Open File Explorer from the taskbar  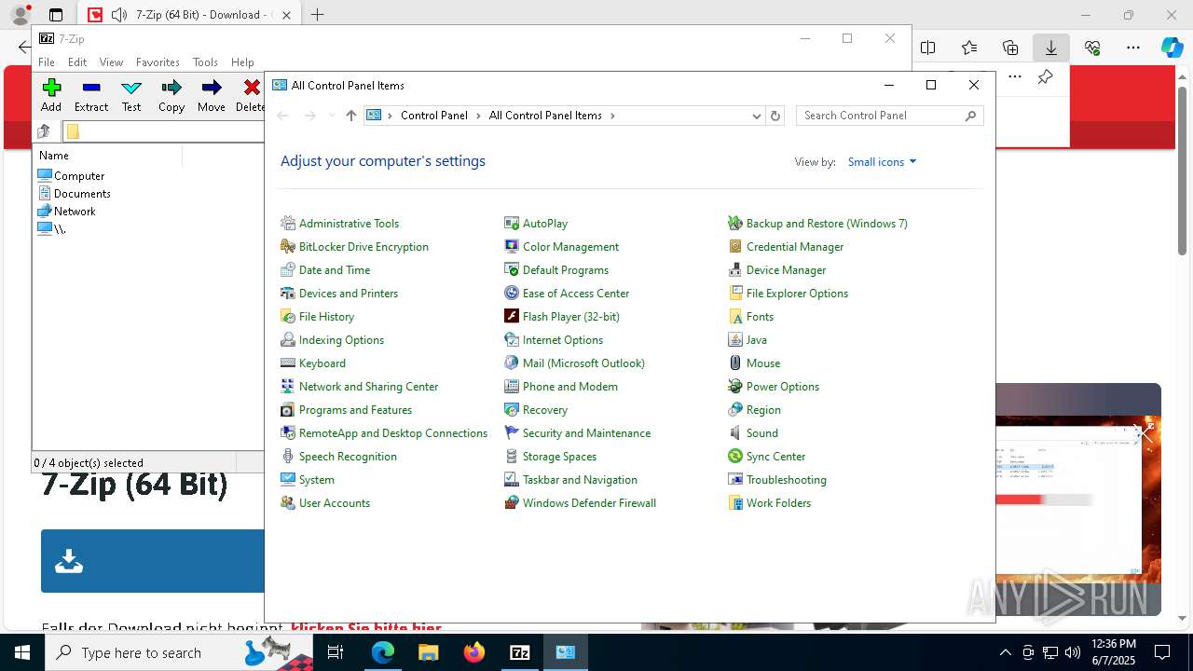[x=428, y=652]
